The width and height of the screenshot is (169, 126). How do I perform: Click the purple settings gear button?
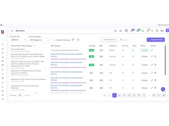(x=167, y=31)
